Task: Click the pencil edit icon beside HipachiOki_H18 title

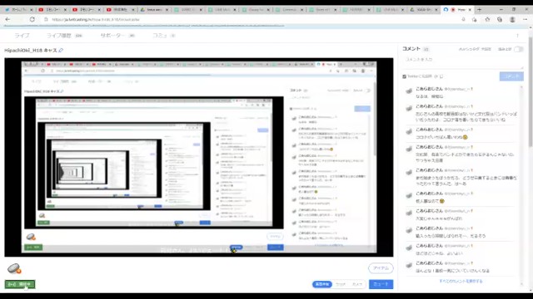Action: click(61, 50)
